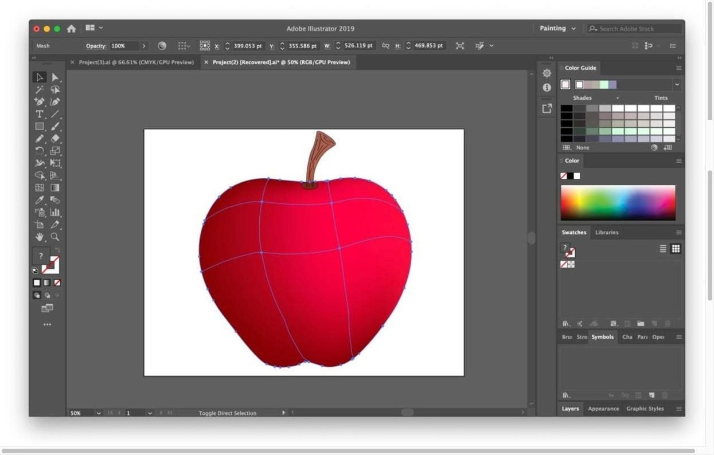Click the fill color box in toolbar
Screen dimensions: 714x455
tap(41, 256)
